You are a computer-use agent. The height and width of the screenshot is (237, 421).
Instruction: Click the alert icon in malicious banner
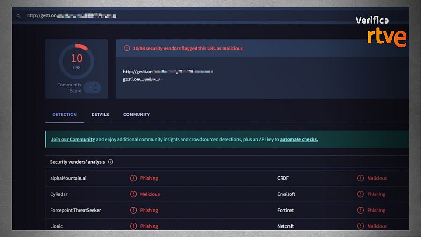[127, 48]
